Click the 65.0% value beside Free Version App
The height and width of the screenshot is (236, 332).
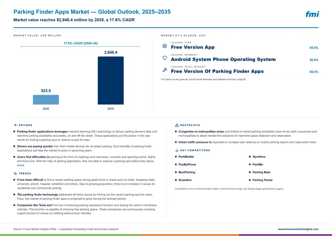[314, 48]
